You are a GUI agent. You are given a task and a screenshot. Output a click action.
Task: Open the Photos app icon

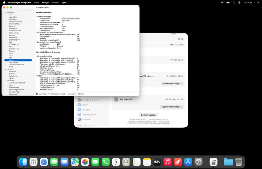pyautogui.click(x=85, y=162)
